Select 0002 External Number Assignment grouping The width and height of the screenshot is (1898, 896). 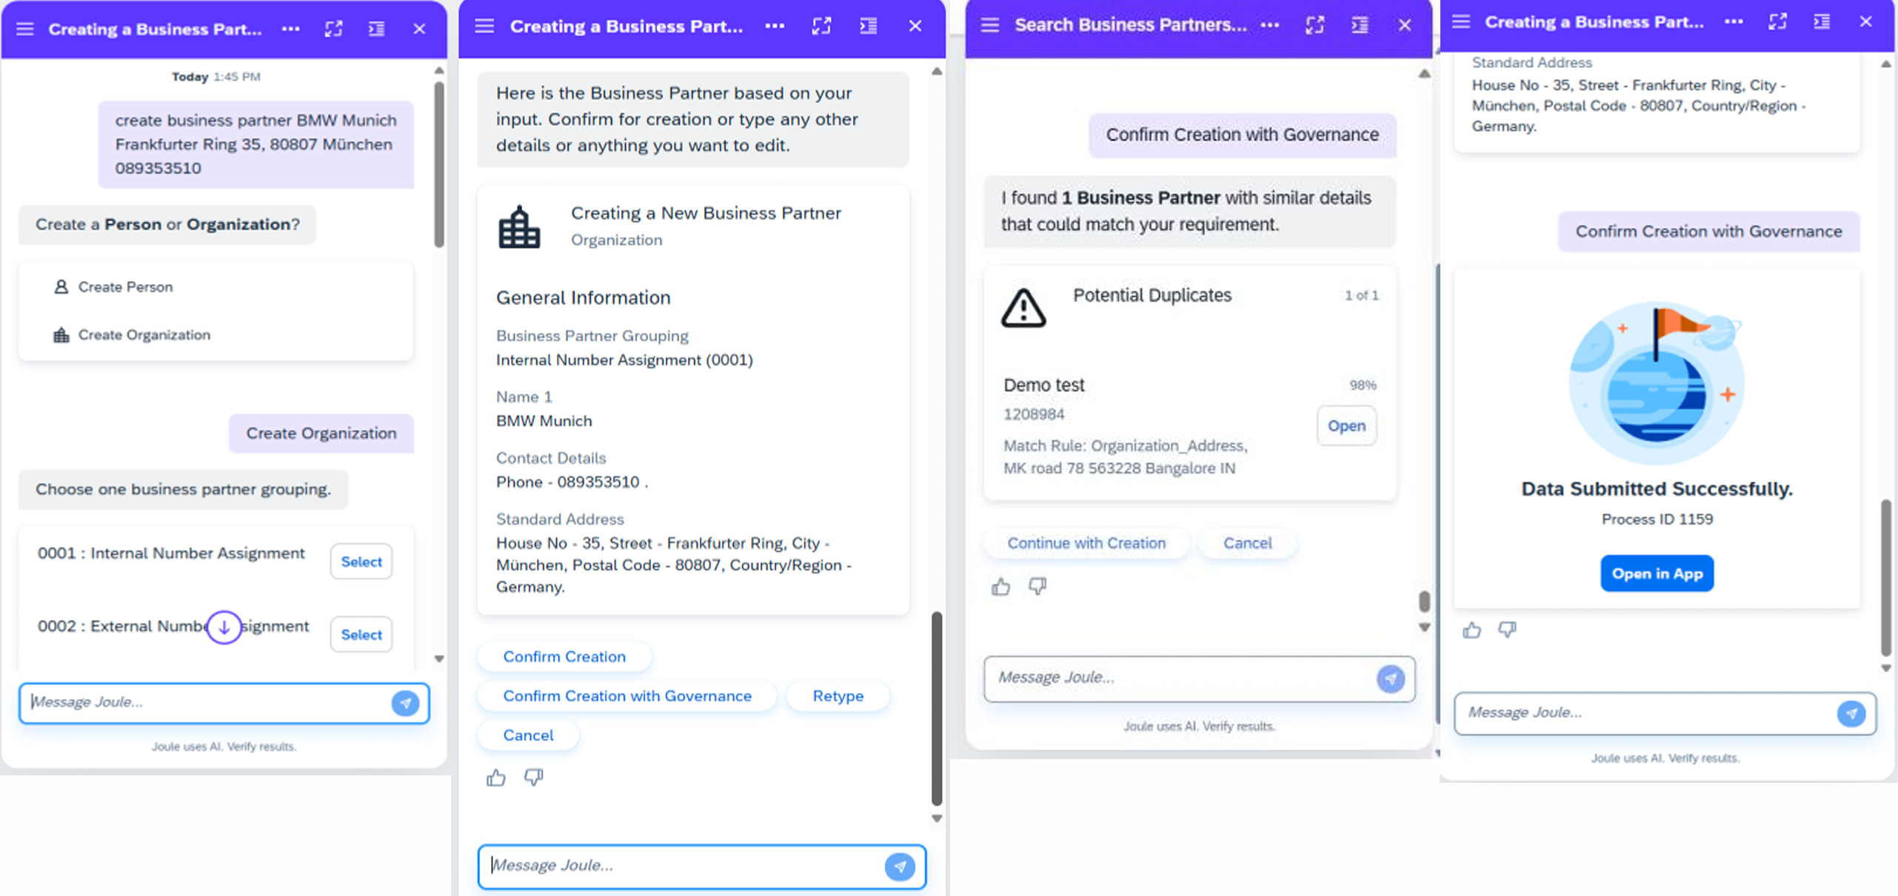pyautogui.click(x=361, y=635)
